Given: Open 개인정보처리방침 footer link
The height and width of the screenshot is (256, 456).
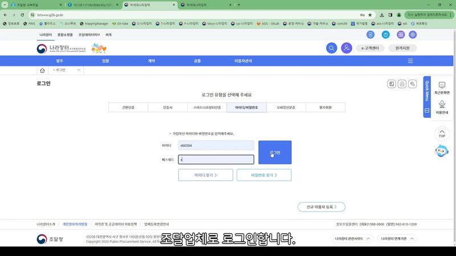Looking at the screenshot, I should click(x=75, y=224).
